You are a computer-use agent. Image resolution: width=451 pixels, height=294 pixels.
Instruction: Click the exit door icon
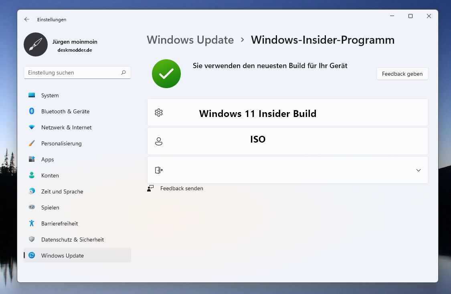159,170
